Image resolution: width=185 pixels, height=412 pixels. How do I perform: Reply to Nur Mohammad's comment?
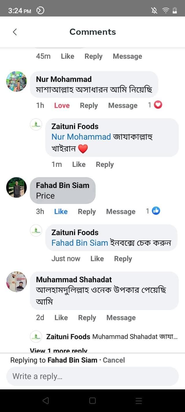point(89,105)
